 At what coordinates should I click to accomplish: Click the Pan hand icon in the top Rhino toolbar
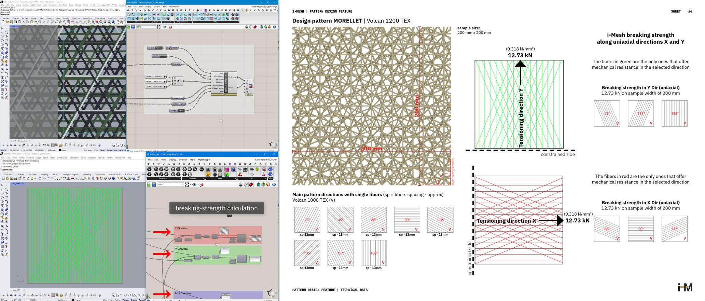40,22
